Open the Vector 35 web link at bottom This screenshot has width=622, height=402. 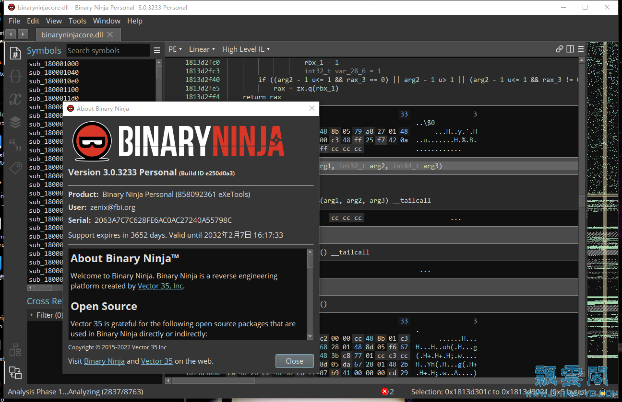(x=156, y=361)
